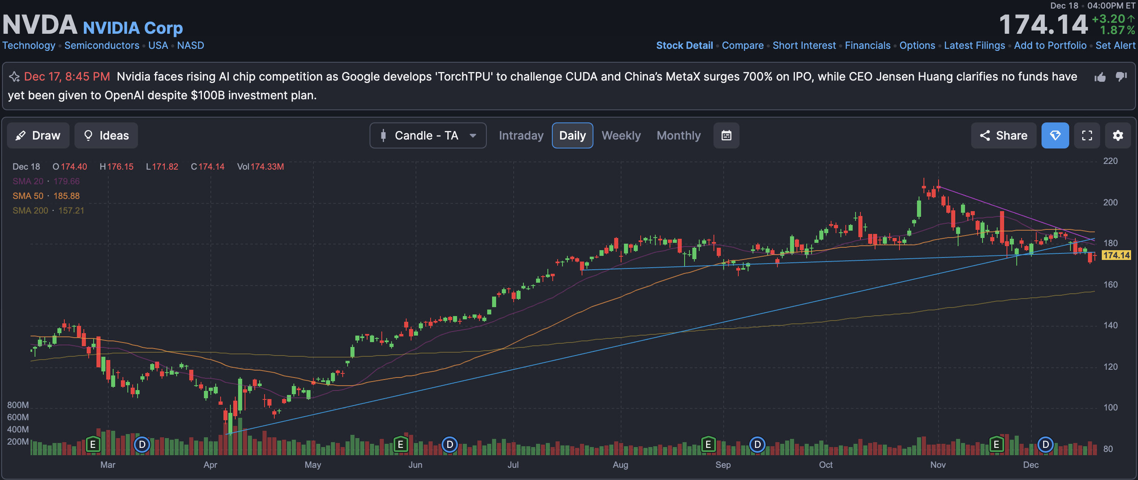Viewport: 1138px width, 480px height.
Task: Click the thumbs down icon on news
Action: pyautogui.click(x=1121, y=77)
